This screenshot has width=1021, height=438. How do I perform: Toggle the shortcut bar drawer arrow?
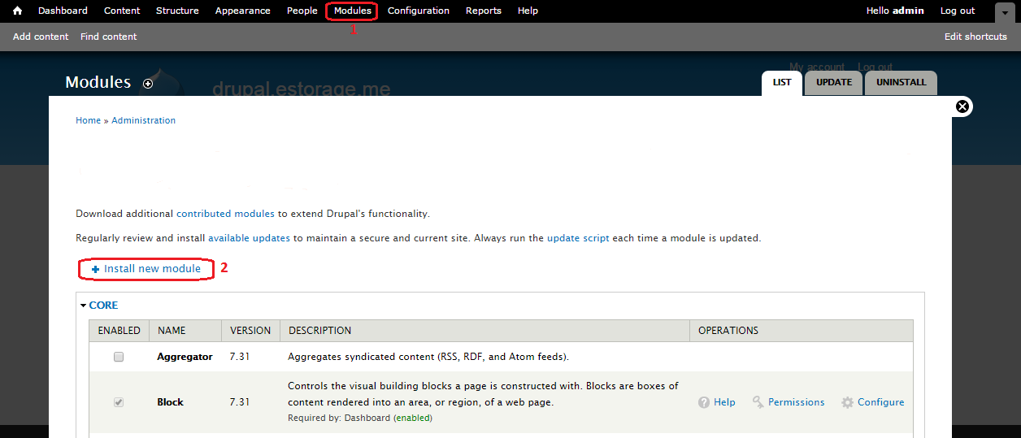pyautogui.click(x=1004, y=12)
